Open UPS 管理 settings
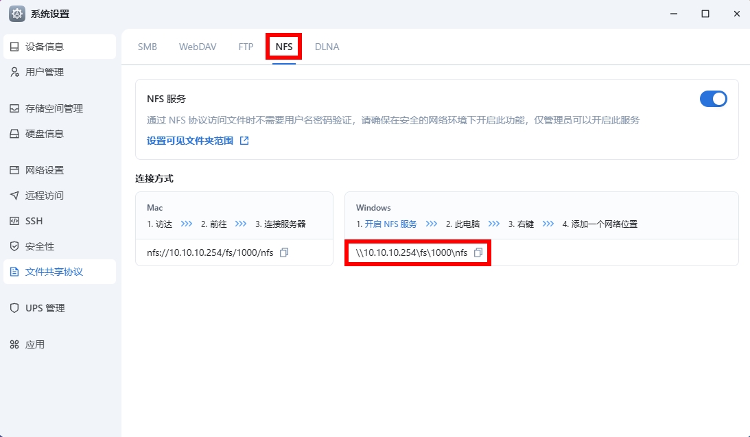 (x=45, y=308)
